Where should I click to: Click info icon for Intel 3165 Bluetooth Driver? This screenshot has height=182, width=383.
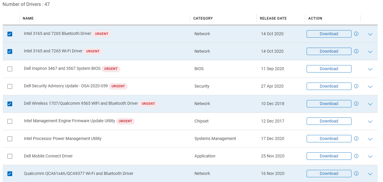[x=356, y=34]
